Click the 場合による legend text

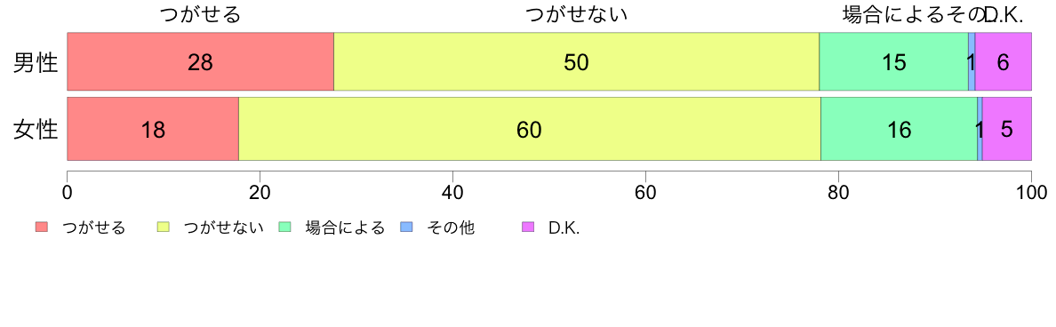[345, 228]
